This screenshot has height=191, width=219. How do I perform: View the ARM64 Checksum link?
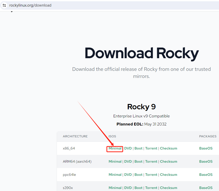point(169,162)
